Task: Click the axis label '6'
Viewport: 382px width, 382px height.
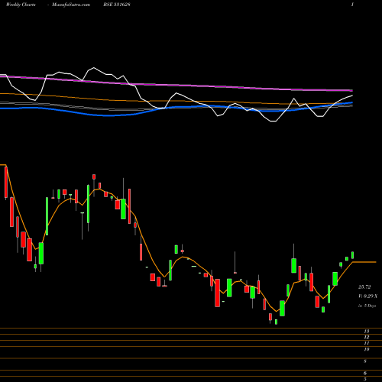Action: pos(365,373)
